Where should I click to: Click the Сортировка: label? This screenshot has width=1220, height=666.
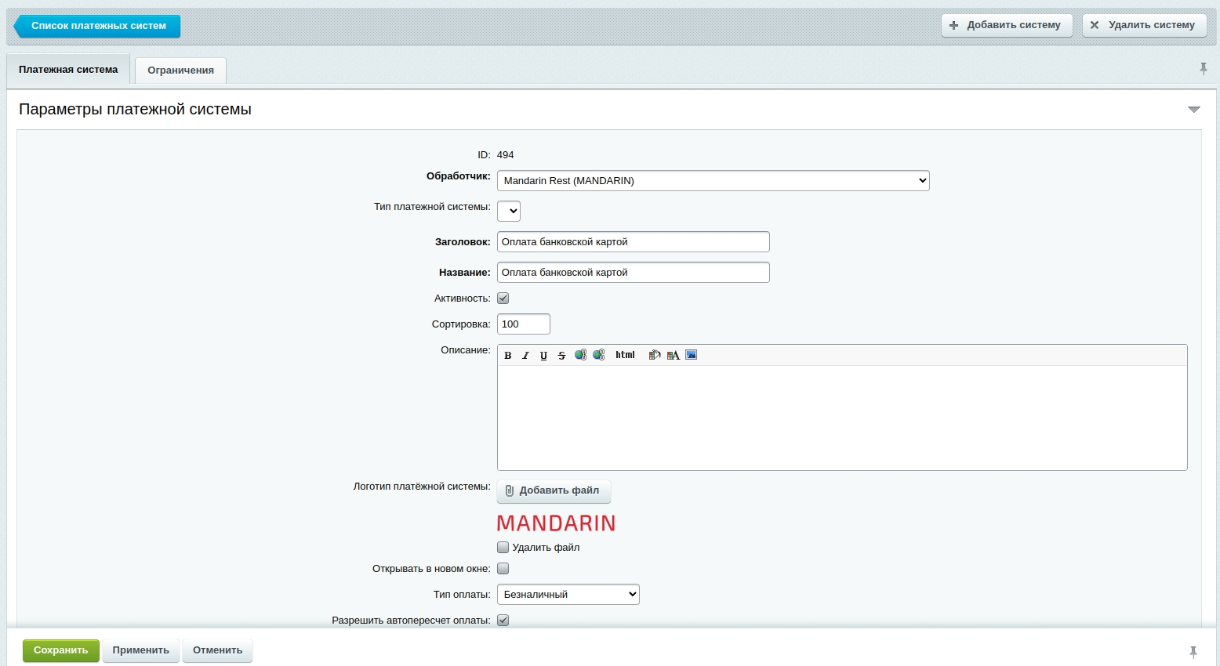(461, 324)
